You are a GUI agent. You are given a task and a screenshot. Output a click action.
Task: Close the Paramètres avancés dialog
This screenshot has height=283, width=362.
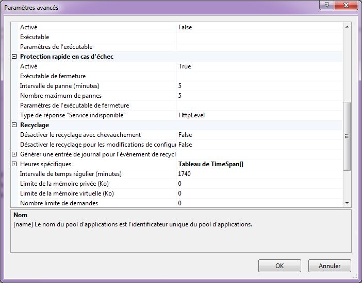[346, 5]
